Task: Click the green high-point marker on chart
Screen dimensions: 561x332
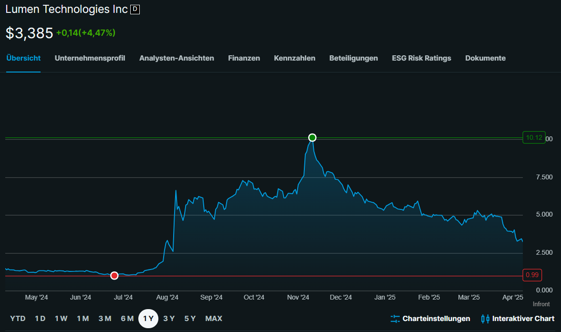Action: [312, 138]
